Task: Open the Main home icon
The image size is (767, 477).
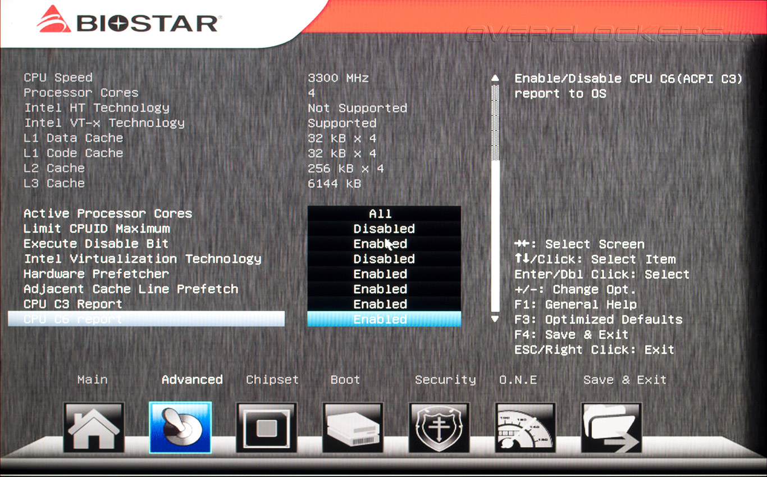Action: (x=94, y=428)
